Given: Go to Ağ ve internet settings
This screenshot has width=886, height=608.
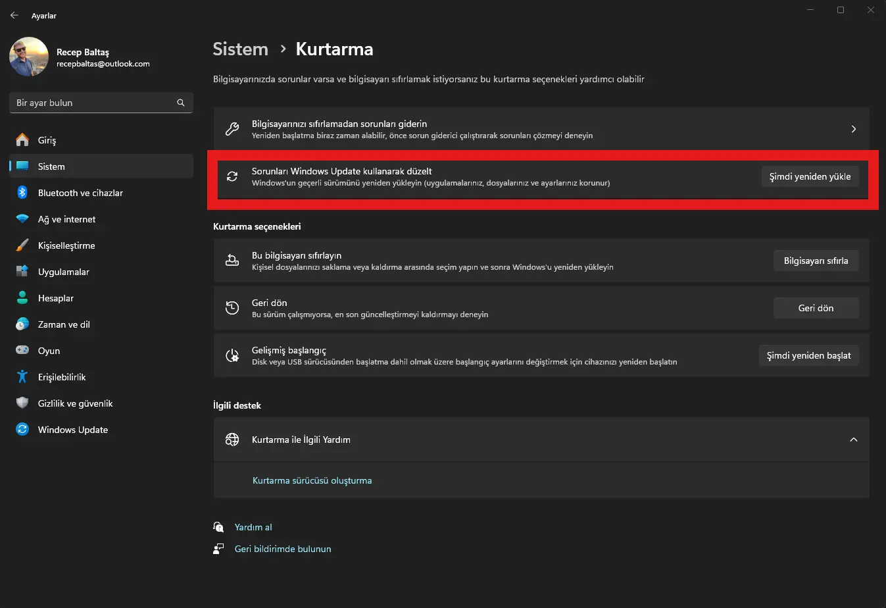Looking at the screenshot, I should click(101, 219).
